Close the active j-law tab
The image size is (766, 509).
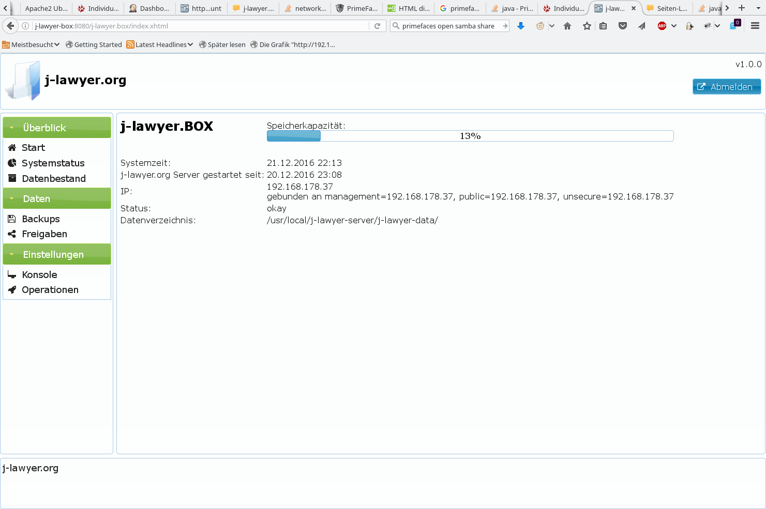tap(634, 8)
